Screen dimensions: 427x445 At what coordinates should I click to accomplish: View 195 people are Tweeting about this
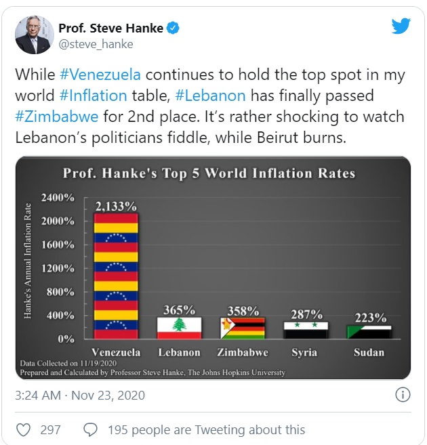pyautogui.click(x=207, y=429)
